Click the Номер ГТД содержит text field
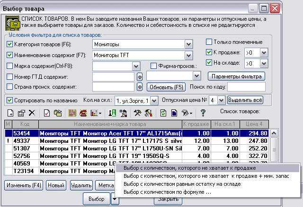Image resolution: width=303 pixels, height=207 pixels. pos(113,77)
